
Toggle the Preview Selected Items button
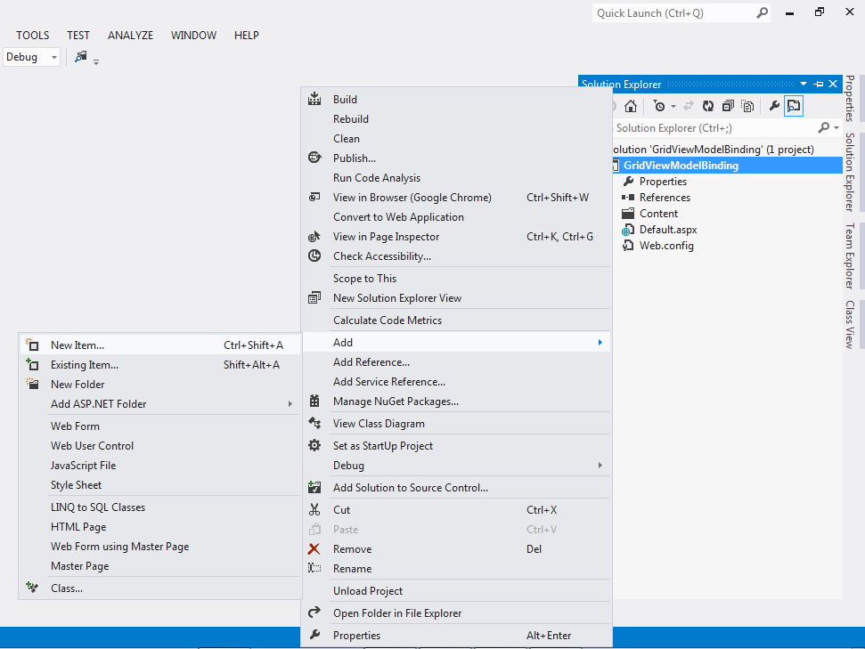793,106
